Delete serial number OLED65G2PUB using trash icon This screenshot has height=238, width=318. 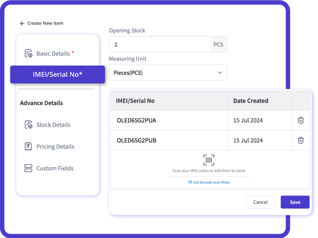point(300,140)
